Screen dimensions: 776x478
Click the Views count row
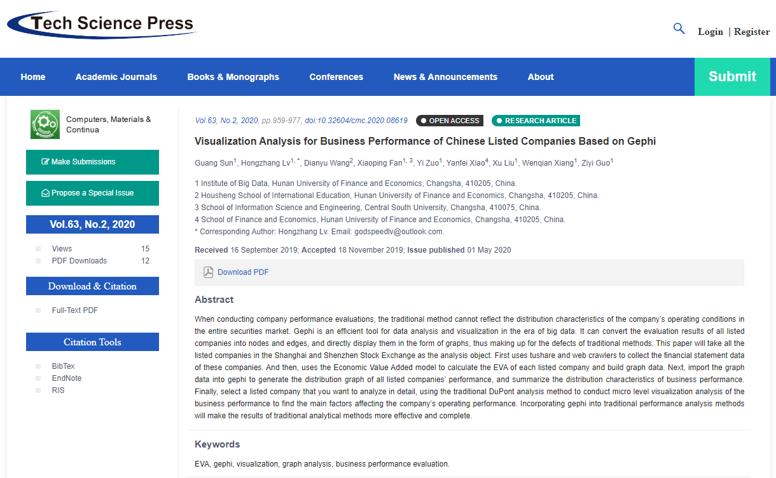[92, 249]
